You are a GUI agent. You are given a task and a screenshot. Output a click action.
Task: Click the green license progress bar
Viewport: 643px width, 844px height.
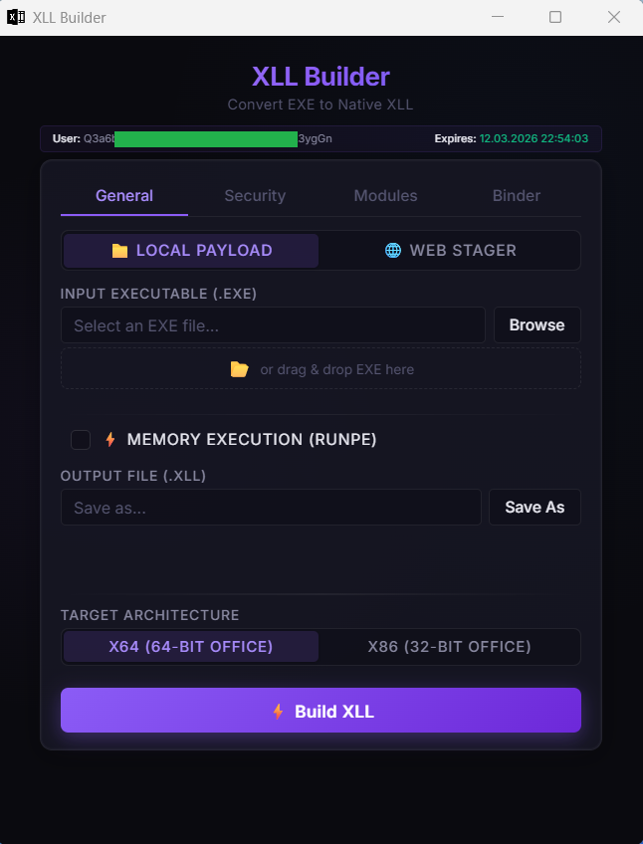pos(206,139)
